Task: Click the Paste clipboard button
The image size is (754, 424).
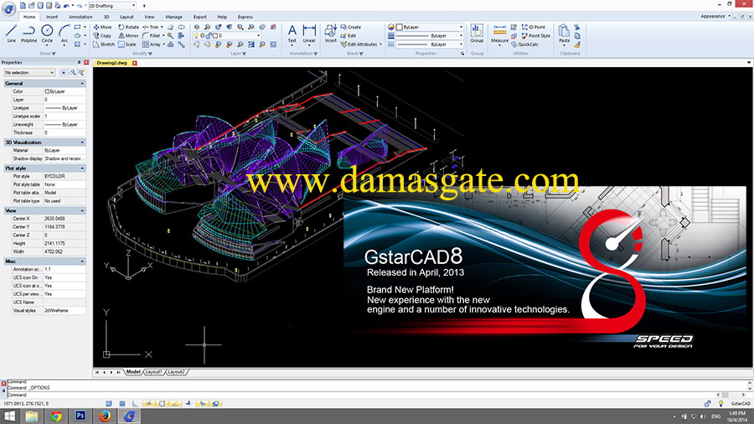Action: (x=564, y=34)
